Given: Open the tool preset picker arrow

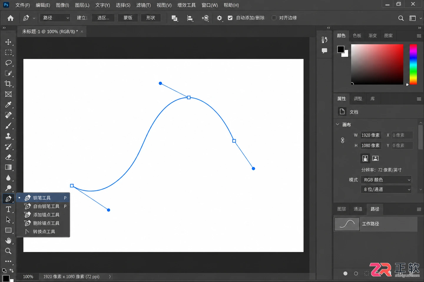Looking at the screenshot, I should point(34,18).
